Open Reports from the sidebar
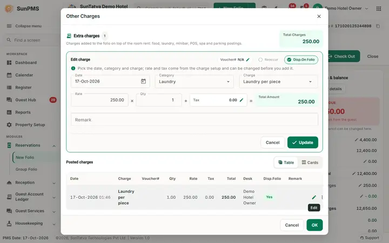Viewport: 389px width, 243px height. pos(23,112)
